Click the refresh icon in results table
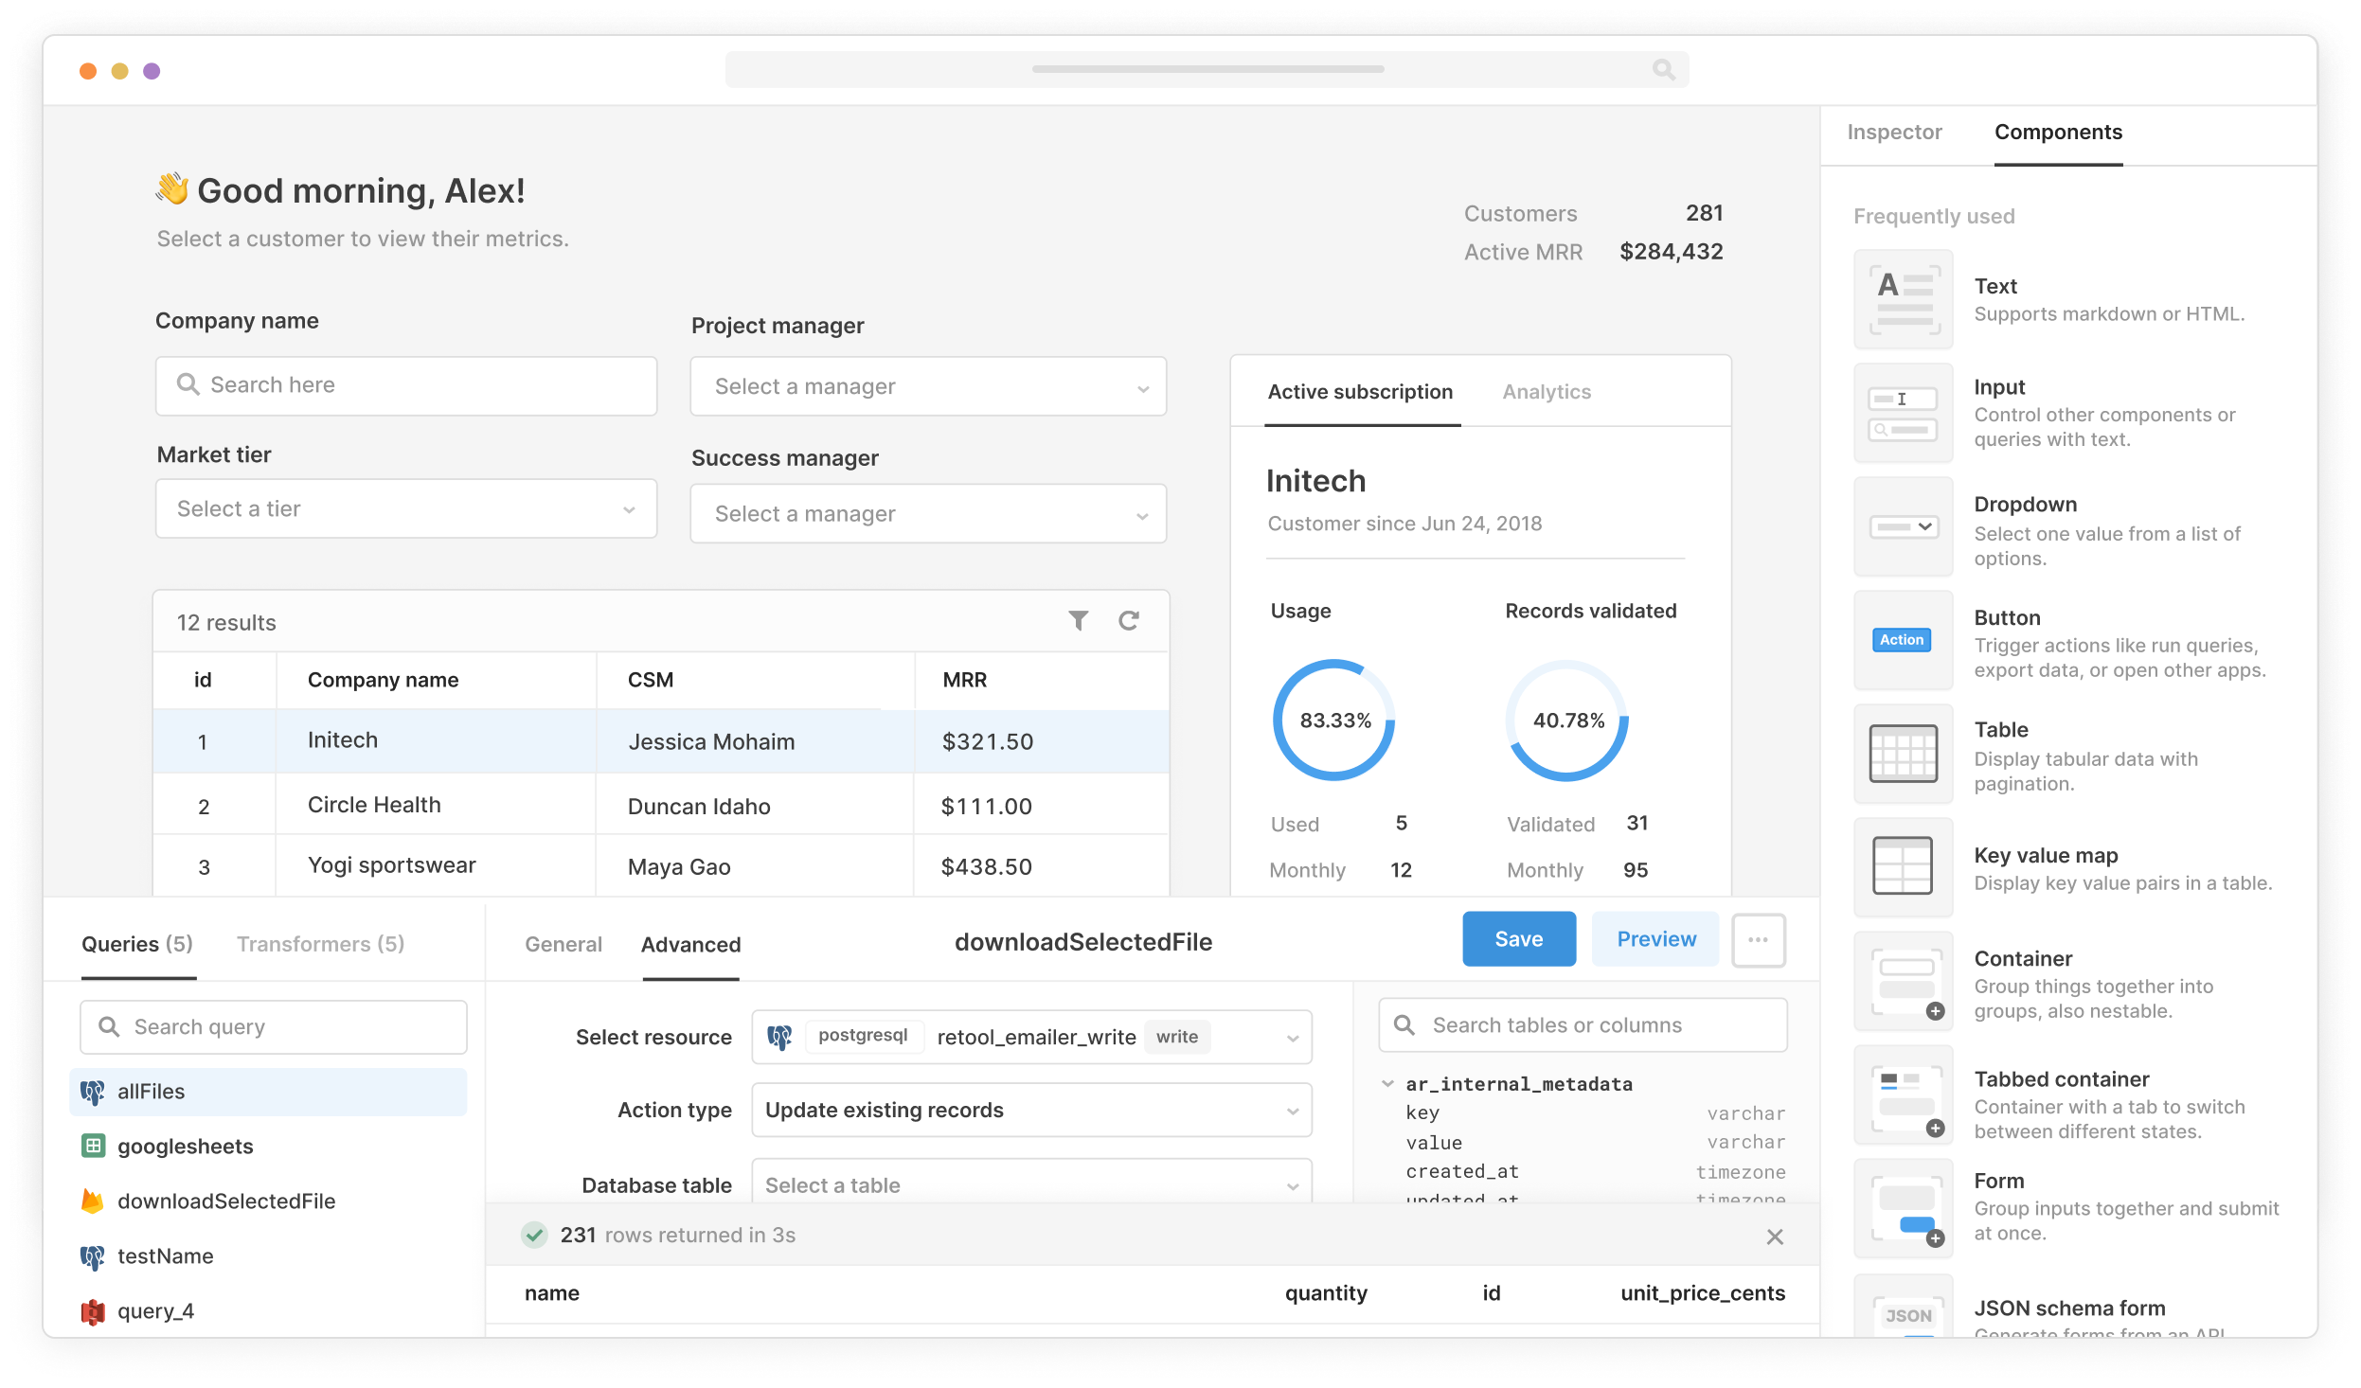The height and width of the screenshot is (1388, 2361). [x=1129, y=621]
